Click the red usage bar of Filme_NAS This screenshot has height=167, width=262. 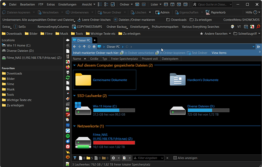tap(114, 143)
